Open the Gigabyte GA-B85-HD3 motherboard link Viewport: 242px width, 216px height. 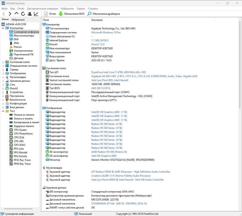pos(144,76)
